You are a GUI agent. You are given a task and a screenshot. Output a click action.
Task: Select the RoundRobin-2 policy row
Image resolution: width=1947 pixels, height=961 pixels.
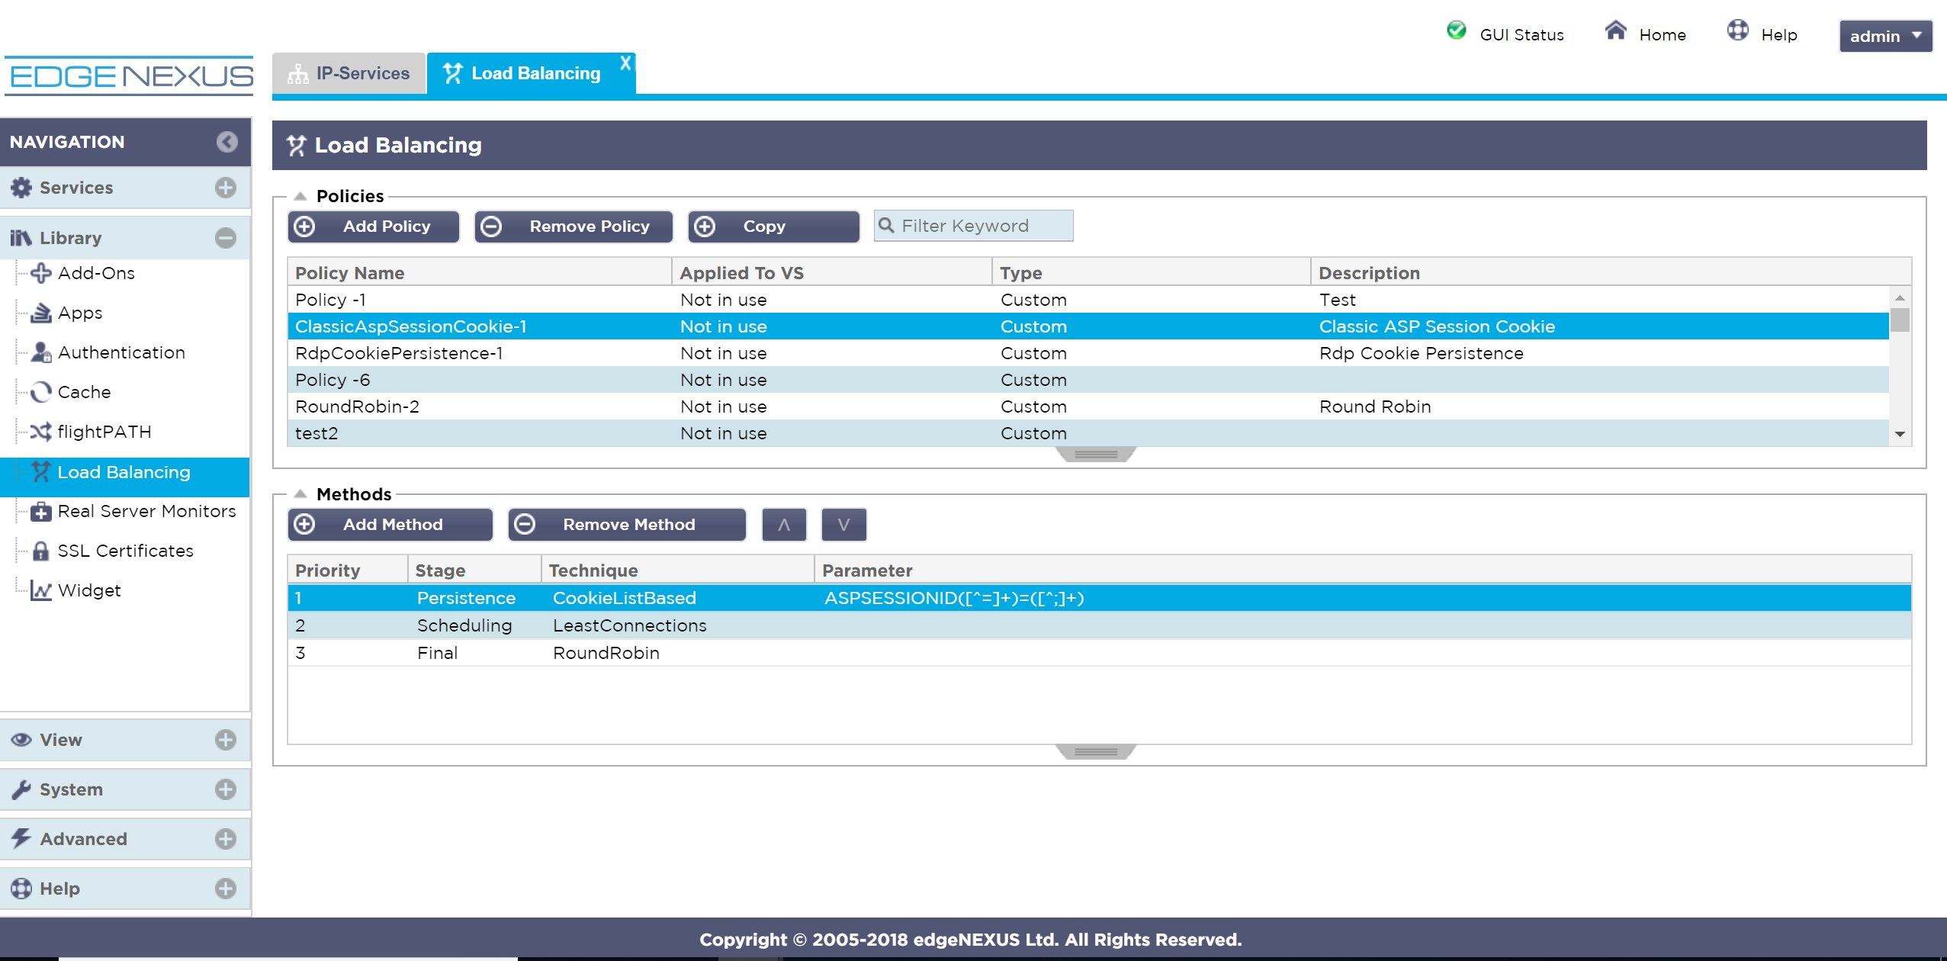[1088, 407]
